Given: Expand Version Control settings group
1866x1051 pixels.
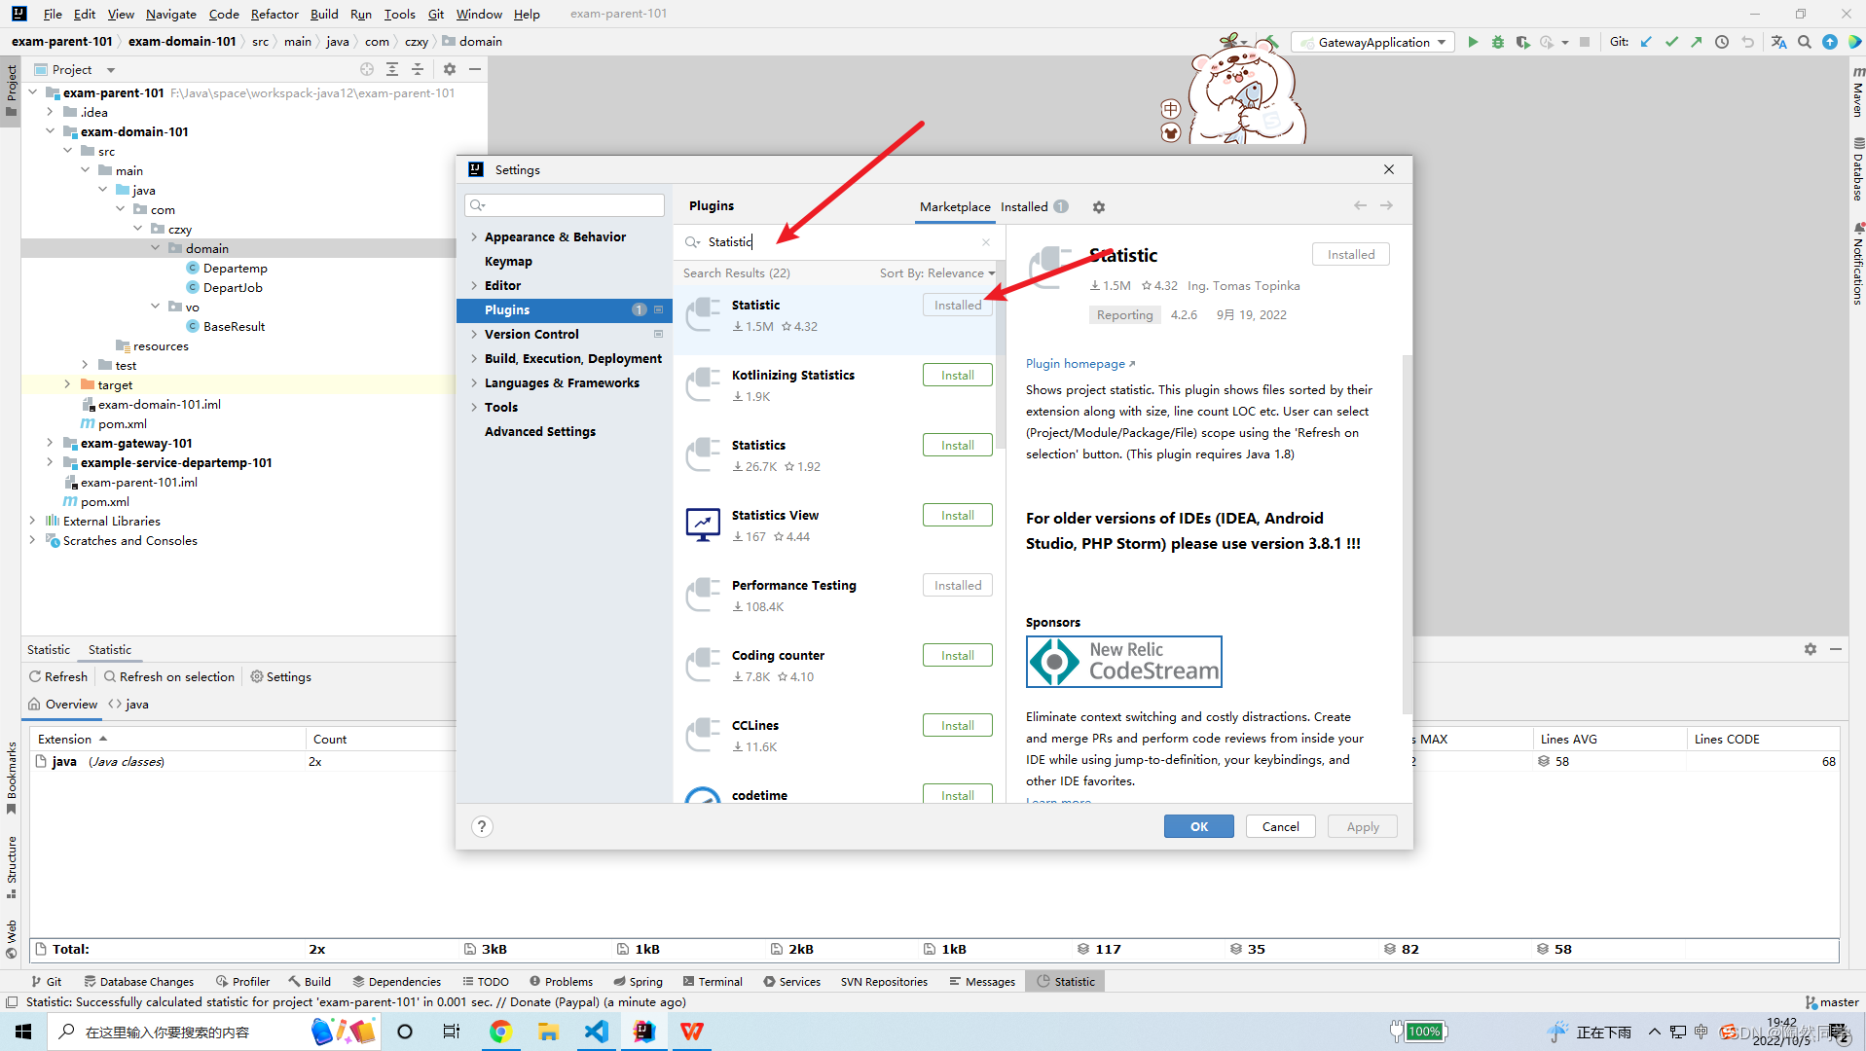Looking at the screenshot, I should pos(474,334).
